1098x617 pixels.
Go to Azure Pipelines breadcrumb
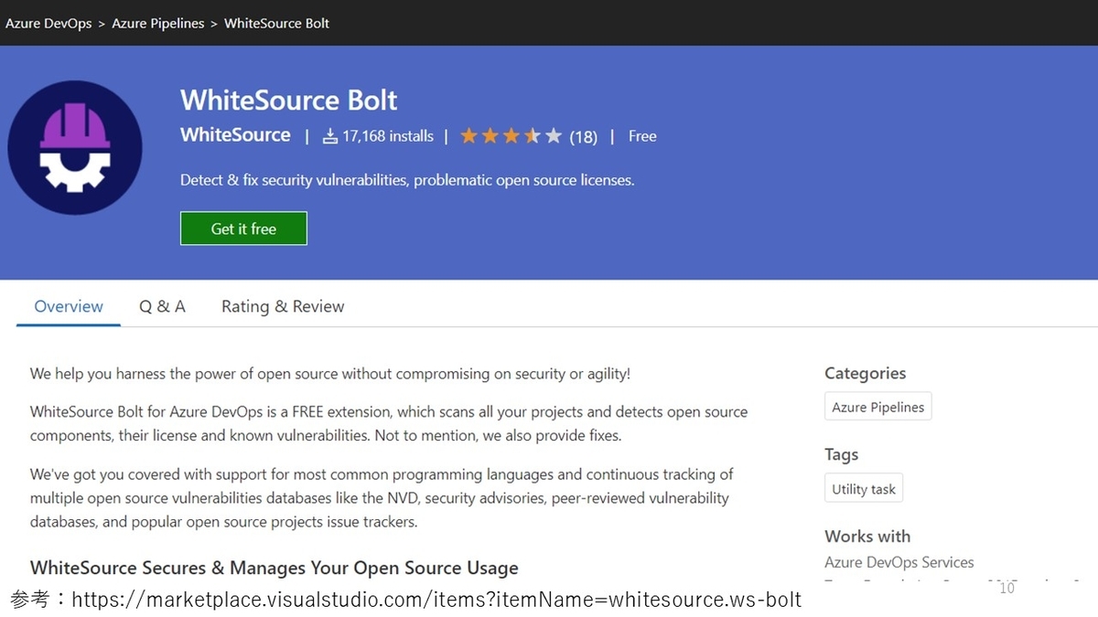click(158, 23)
